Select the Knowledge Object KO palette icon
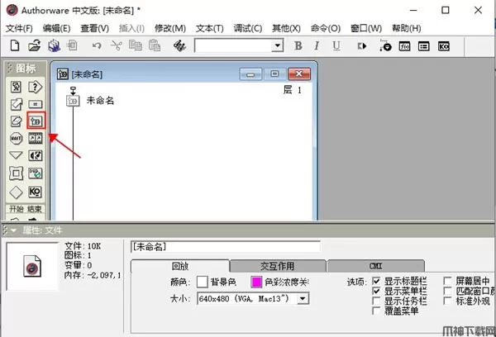 tap(35, 192)
